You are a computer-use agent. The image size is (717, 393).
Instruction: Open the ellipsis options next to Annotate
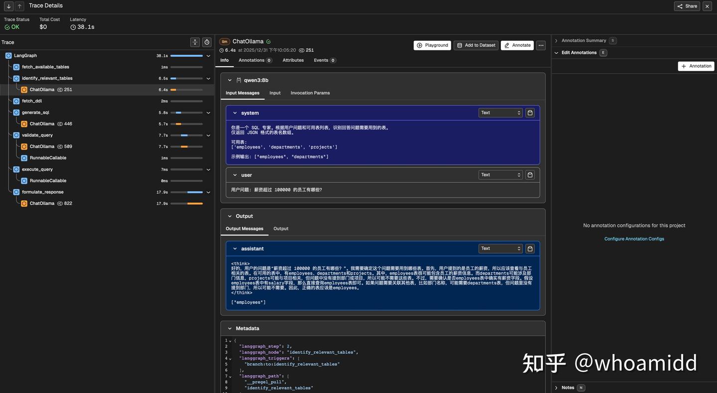(540, 45)
